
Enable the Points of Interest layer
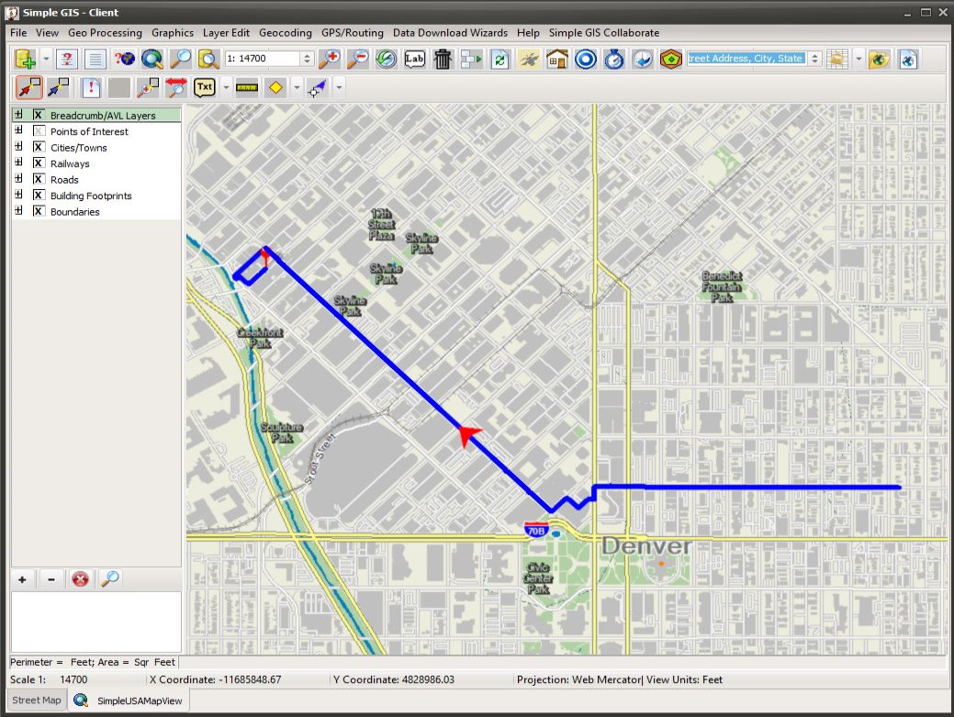(x=38, y=130)
